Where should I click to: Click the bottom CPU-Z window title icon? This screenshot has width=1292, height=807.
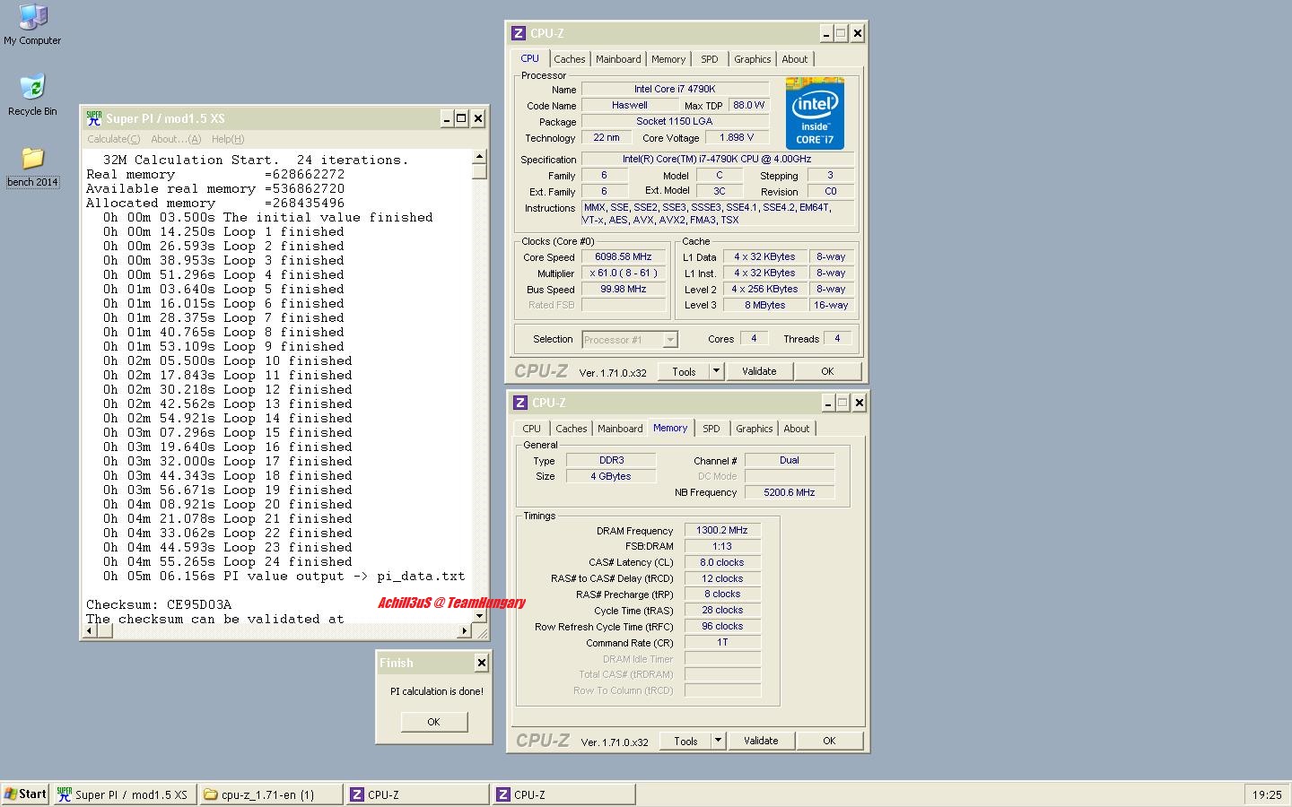519,403
